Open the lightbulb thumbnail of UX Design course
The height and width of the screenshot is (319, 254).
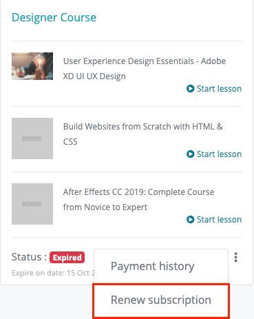point(32,66)
